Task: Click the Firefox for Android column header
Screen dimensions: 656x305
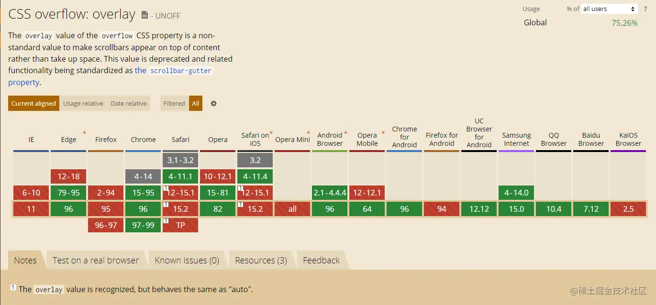Action: point(442,139)
